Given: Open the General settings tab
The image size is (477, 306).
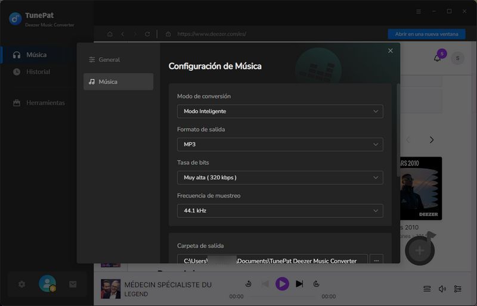Looking at the screenshot, I should [x=118, y=60].
